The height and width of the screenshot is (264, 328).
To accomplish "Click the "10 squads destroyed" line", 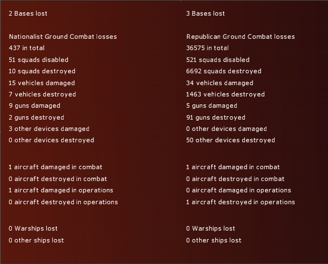I will (x=42, y=71).
